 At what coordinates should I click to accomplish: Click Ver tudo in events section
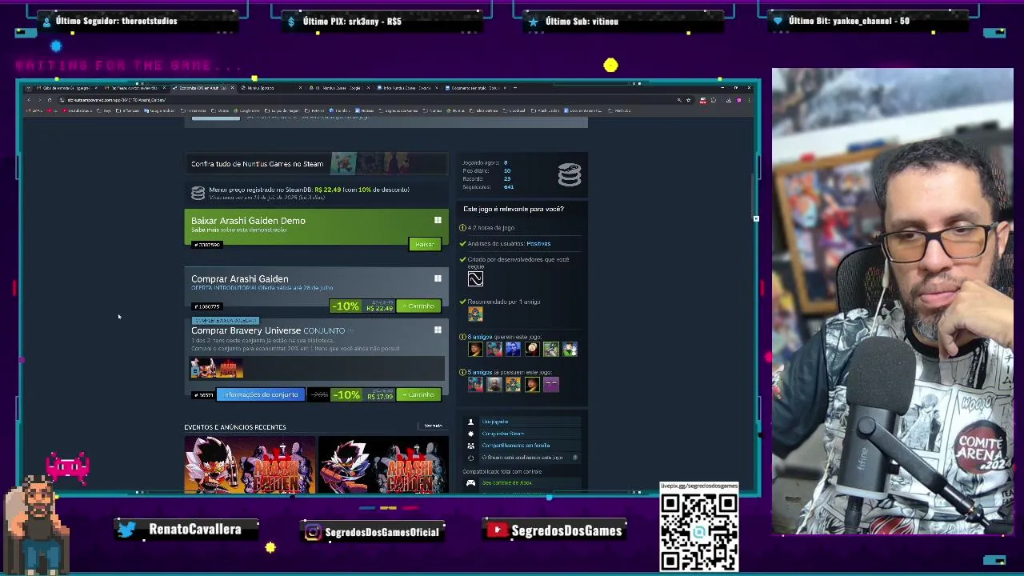point(433,426)
